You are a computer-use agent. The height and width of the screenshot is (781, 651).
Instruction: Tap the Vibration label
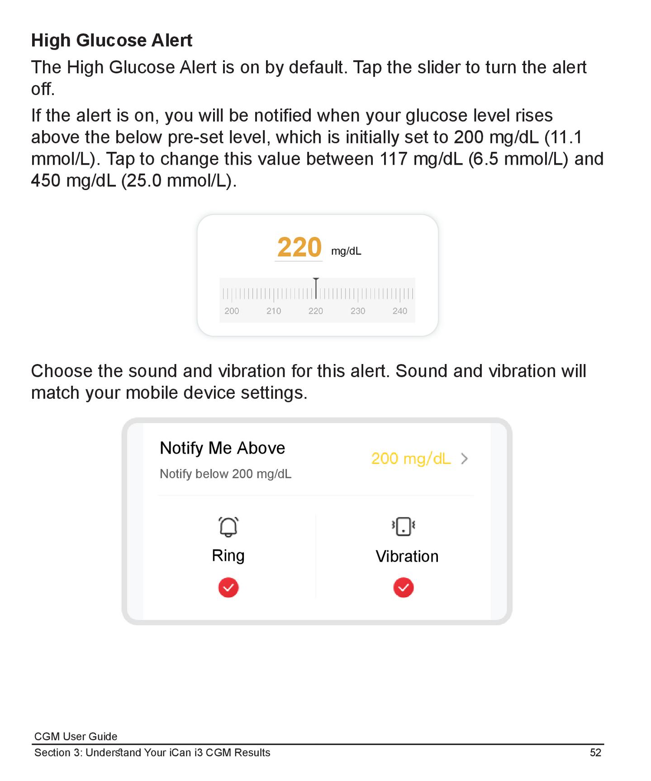click(407, 556)
